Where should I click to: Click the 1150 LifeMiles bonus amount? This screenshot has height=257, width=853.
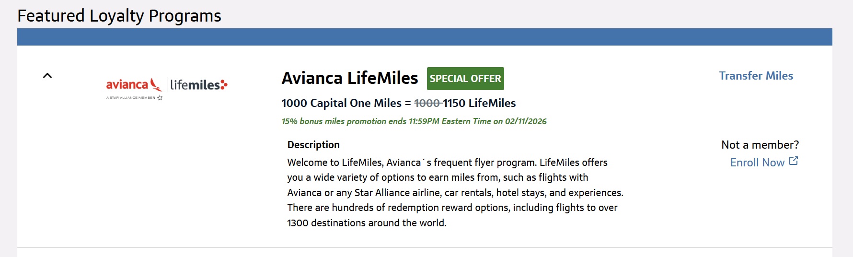point(479,103)
